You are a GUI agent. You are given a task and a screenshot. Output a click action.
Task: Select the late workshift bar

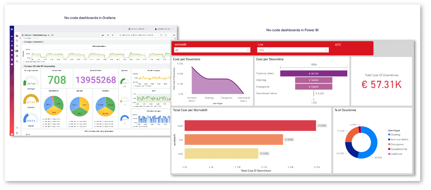coord(234,139)
